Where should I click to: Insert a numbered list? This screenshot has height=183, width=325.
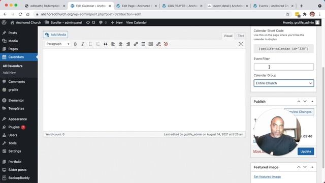pos(98,44)
